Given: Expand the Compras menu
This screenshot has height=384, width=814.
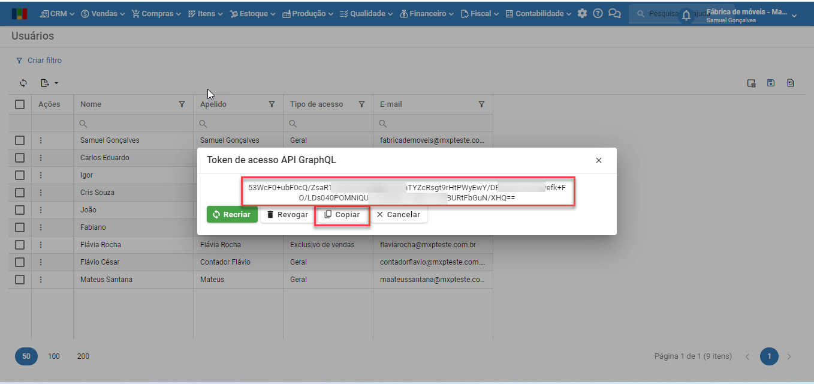Looking at the screenshot, I should tap(157, 13).
